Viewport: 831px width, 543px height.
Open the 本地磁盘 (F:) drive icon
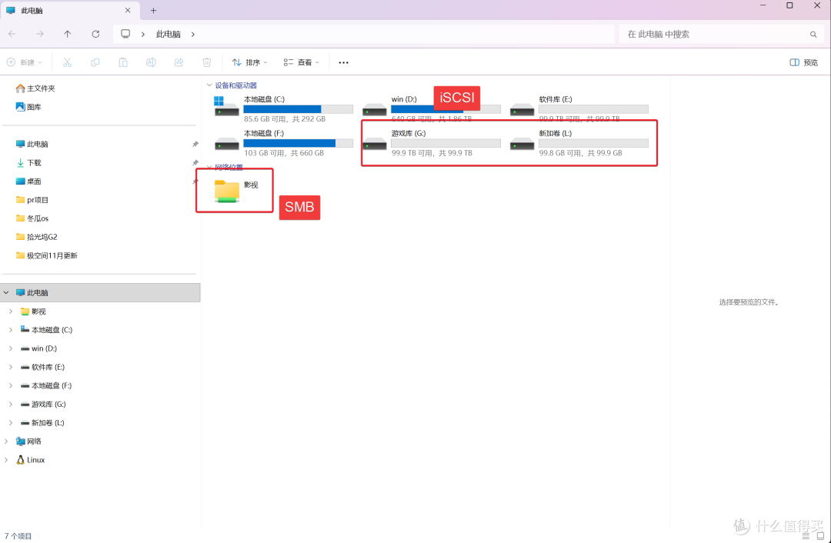click(x=227, y=144)
